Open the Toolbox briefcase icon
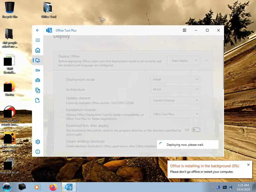Viewport: 256px width, 192px height. click(x=38, y=80)
